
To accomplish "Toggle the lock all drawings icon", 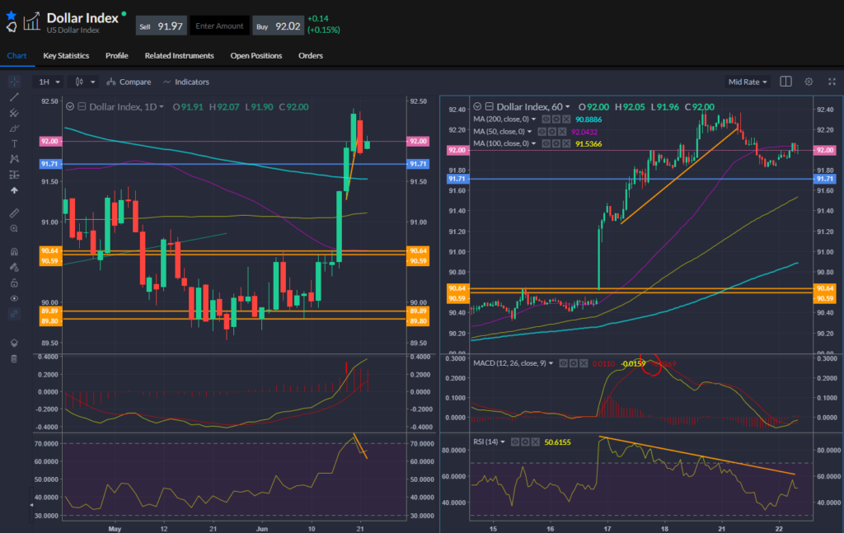I will [14, 283].
